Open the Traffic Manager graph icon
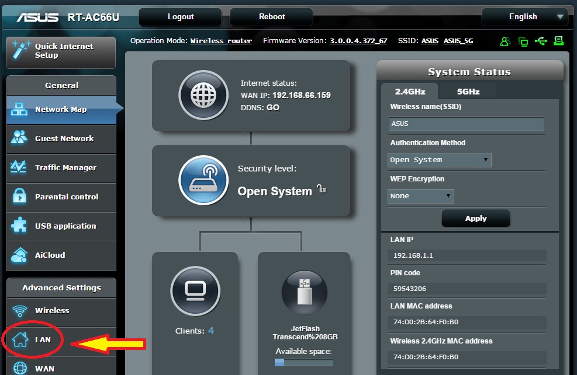 [x=18, y=167]
